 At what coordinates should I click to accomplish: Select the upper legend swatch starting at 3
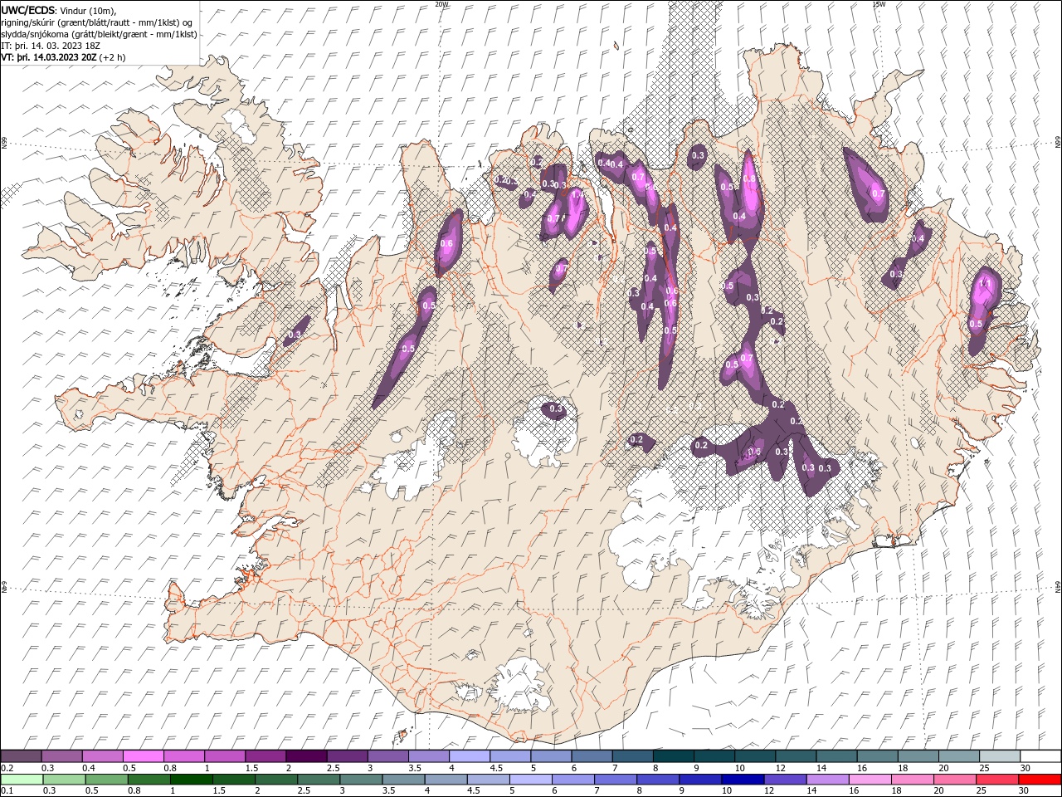(x=388, y=756)
